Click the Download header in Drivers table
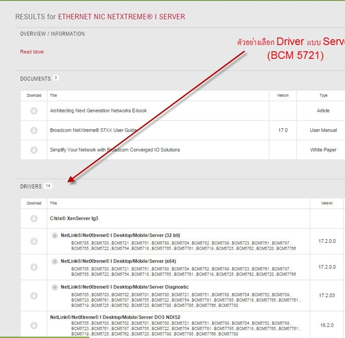The width and height of the screenshot is (345, 338). tap(34, 203)
